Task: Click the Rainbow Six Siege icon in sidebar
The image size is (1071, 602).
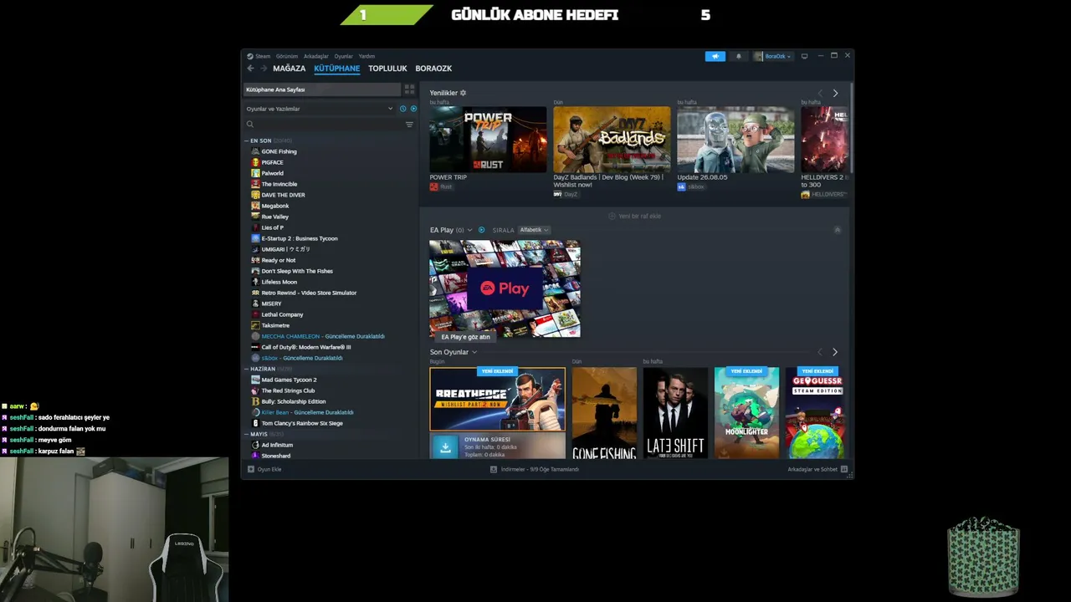Action: point(255,423)
